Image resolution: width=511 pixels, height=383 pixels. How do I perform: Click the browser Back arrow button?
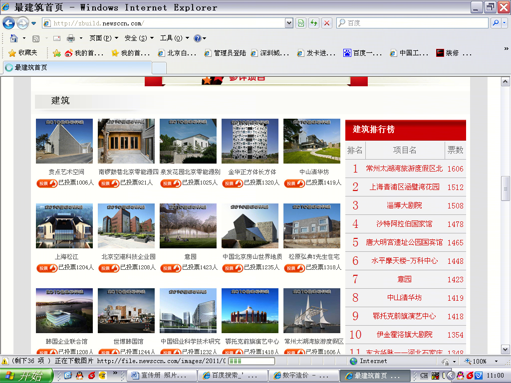pyautogui.click(x=9, y=23)
